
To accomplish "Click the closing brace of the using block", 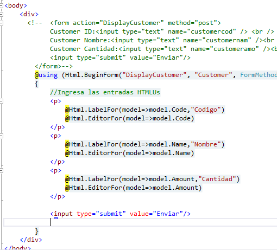I will 36,231.
